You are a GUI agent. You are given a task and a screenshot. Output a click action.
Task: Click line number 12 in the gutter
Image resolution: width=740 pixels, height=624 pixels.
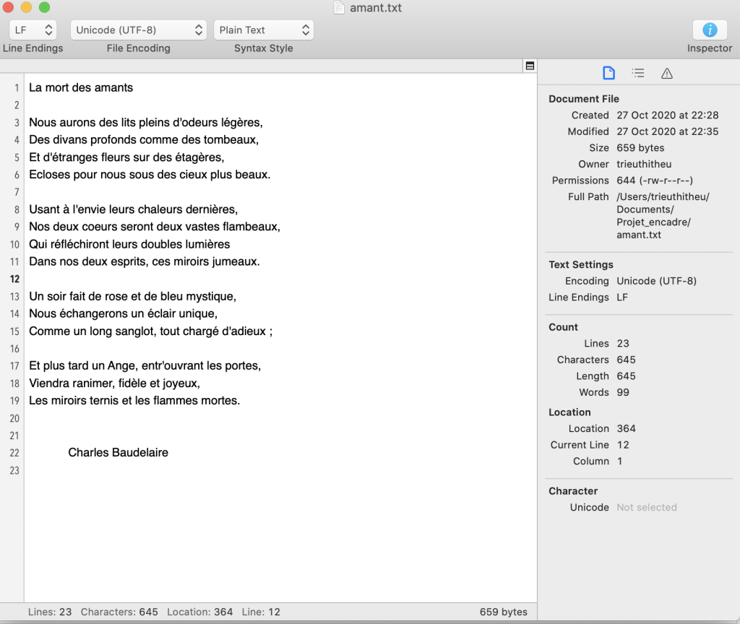pyautogui.click(x=14, y=279)
